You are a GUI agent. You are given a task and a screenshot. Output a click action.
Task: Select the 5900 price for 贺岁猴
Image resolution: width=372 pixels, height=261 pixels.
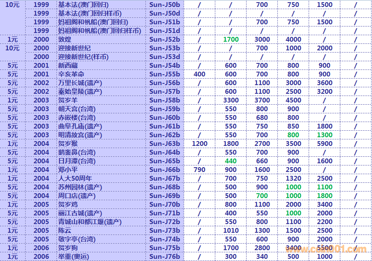click(324, 144)
